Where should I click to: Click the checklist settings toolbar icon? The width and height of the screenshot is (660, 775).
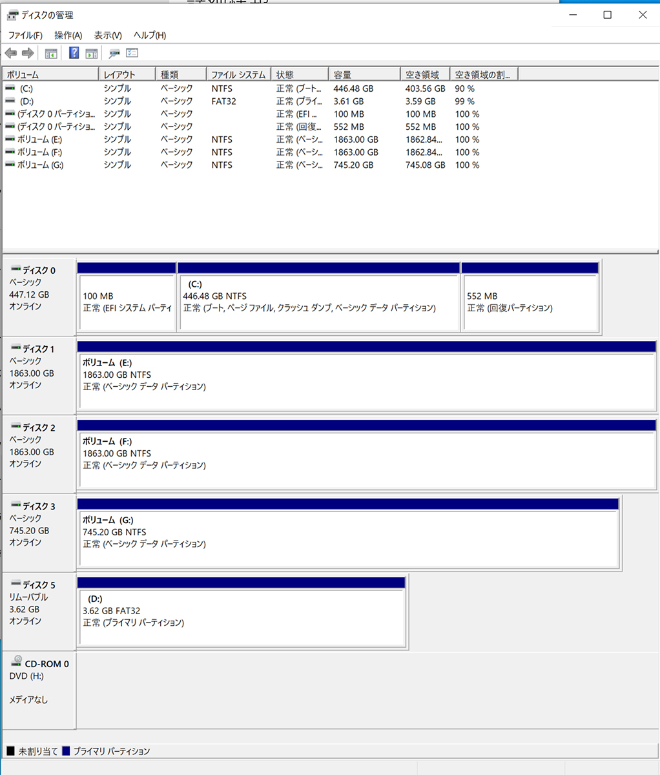[x=132, y=53]
